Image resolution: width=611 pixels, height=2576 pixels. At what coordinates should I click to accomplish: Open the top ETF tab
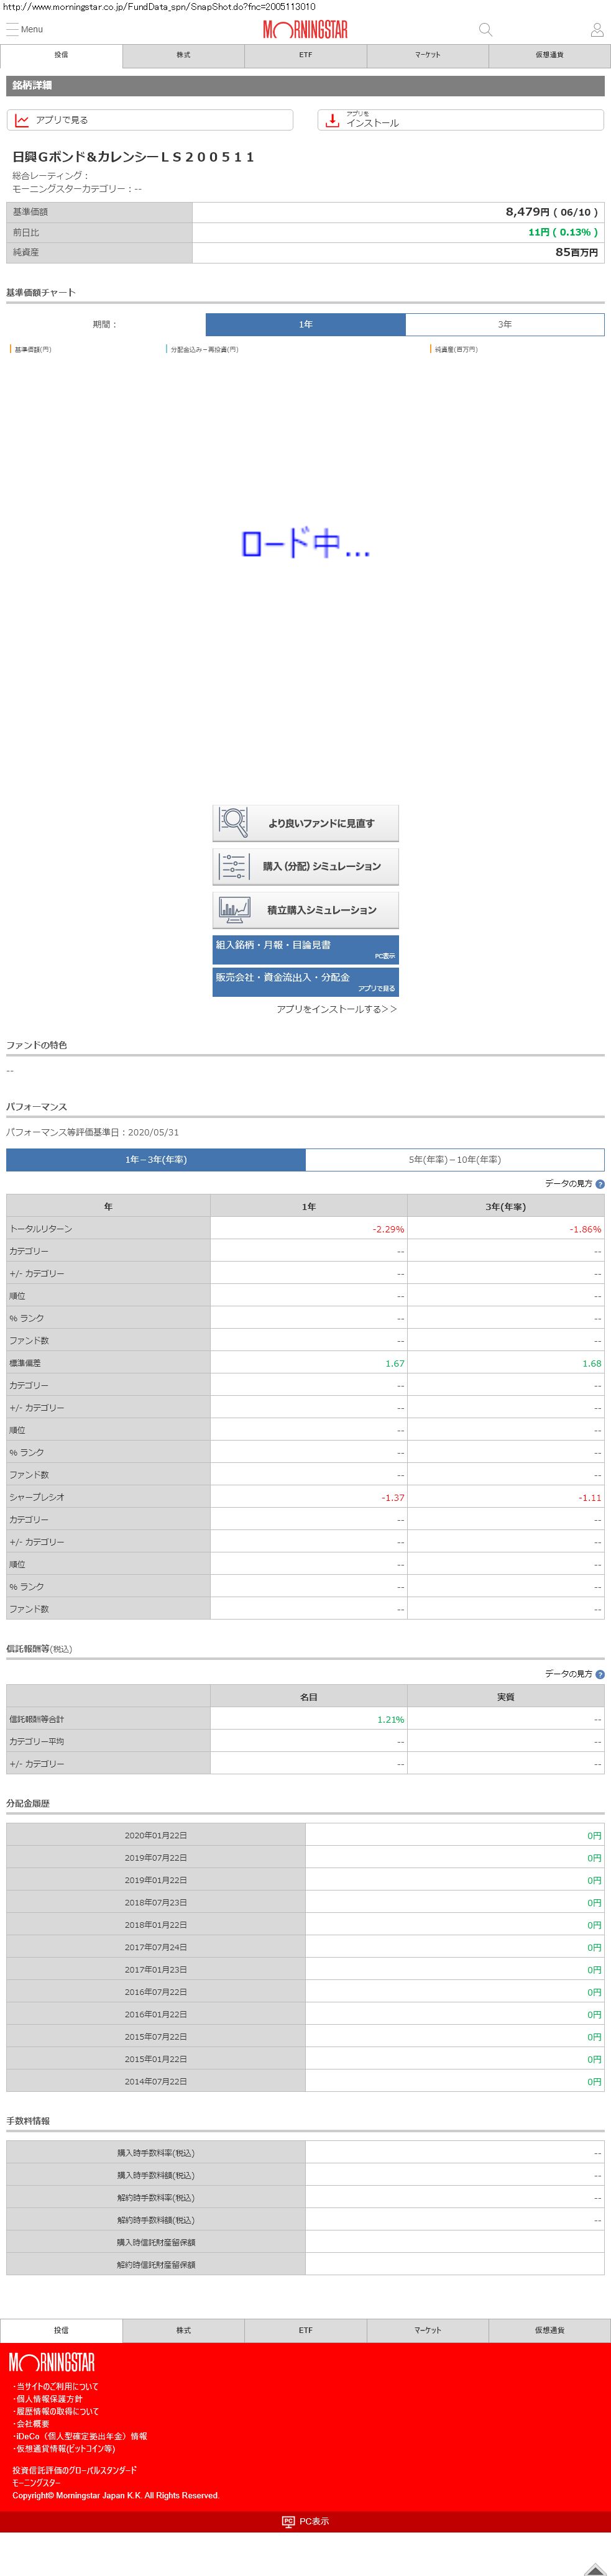coord(305,55)
